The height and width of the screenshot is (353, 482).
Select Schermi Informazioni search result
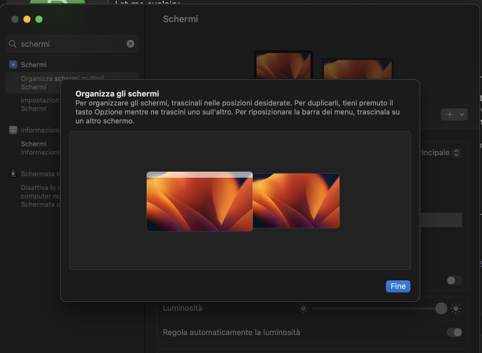(x=40, y=148)
